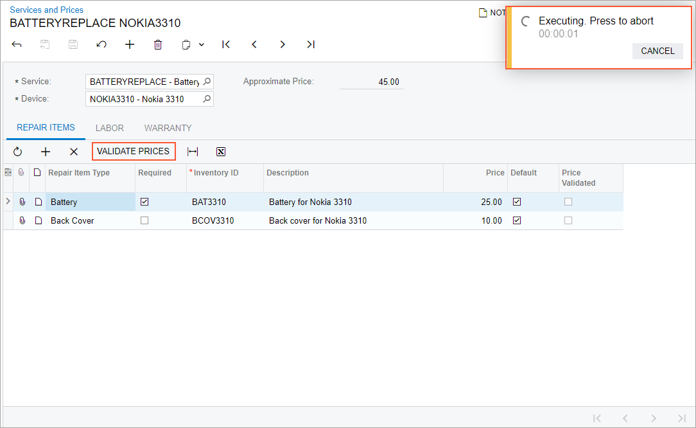This screenshot has height=428, width=696.
Task: Go to the next record
Action: tap(283, 44)
